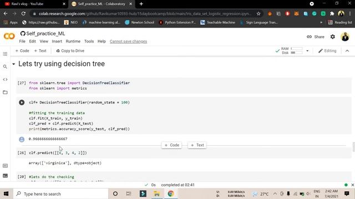
Task: Click the 'Cannot save changes' link
Action: click(128, 41)
